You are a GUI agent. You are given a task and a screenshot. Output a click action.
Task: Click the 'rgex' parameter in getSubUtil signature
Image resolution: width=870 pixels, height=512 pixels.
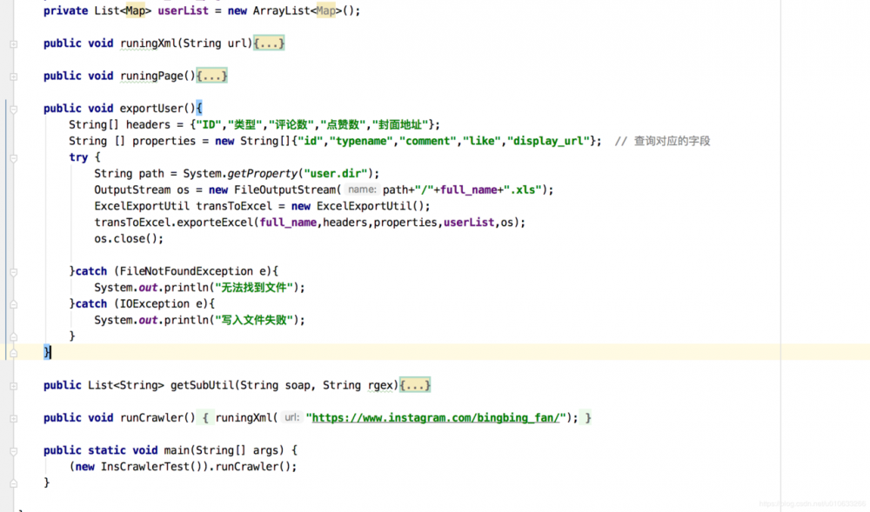pos(380,385)
